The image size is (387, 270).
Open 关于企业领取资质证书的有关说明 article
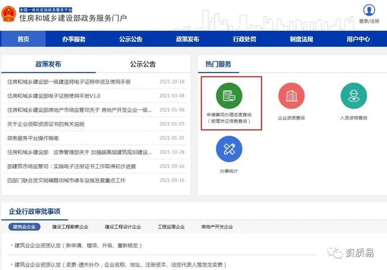(x=46, y=124)
